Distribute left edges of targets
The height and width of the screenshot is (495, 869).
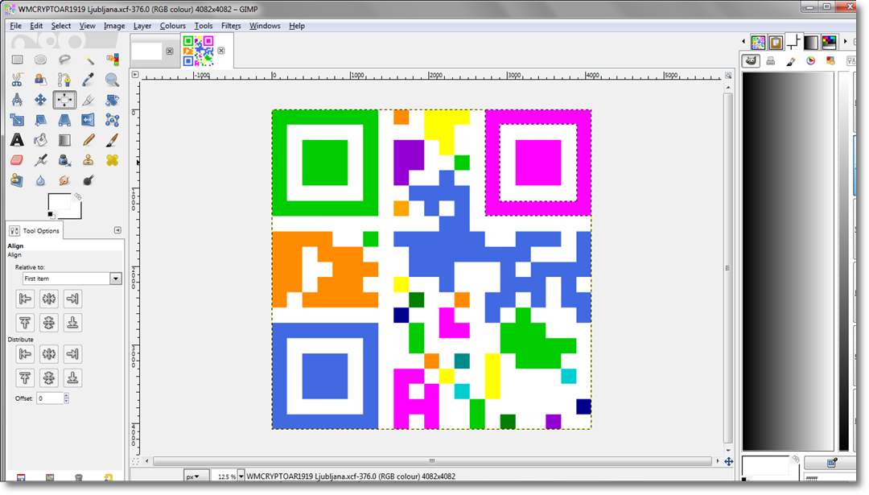click(25, 353)
